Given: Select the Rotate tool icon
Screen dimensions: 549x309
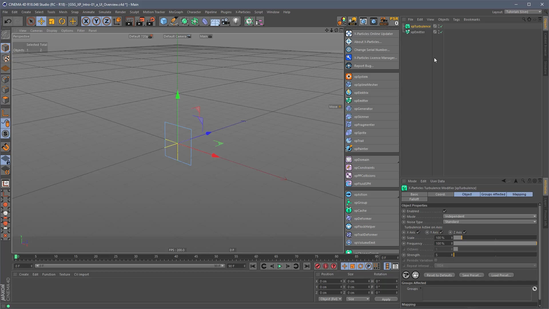Looking at the screenshot, I should (62, 21).
